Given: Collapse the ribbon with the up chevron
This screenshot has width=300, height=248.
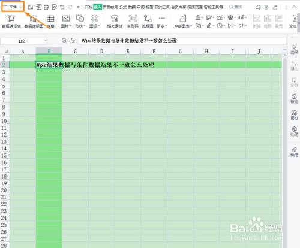Looking at the screenshot, I should [294, 7].
